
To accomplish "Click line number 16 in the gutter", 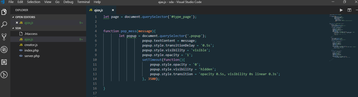I will (x=95, y=88).
